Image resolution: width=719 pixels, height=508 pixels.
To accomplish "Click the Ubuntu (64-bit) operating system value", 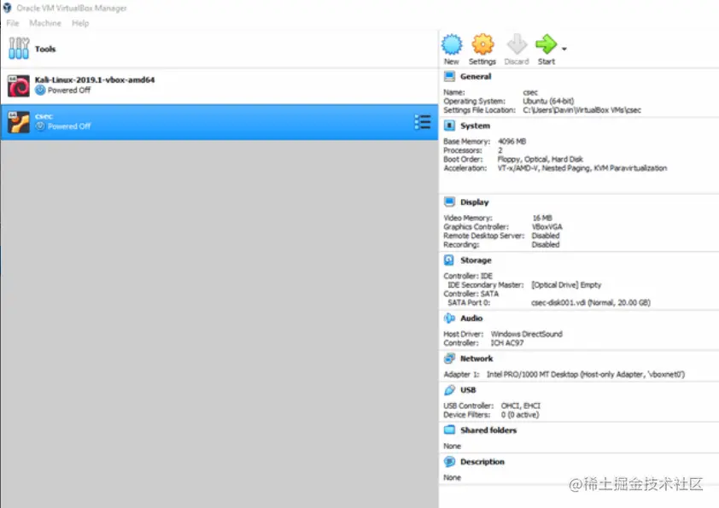I will pyautogui.click(x=548, y=102).
